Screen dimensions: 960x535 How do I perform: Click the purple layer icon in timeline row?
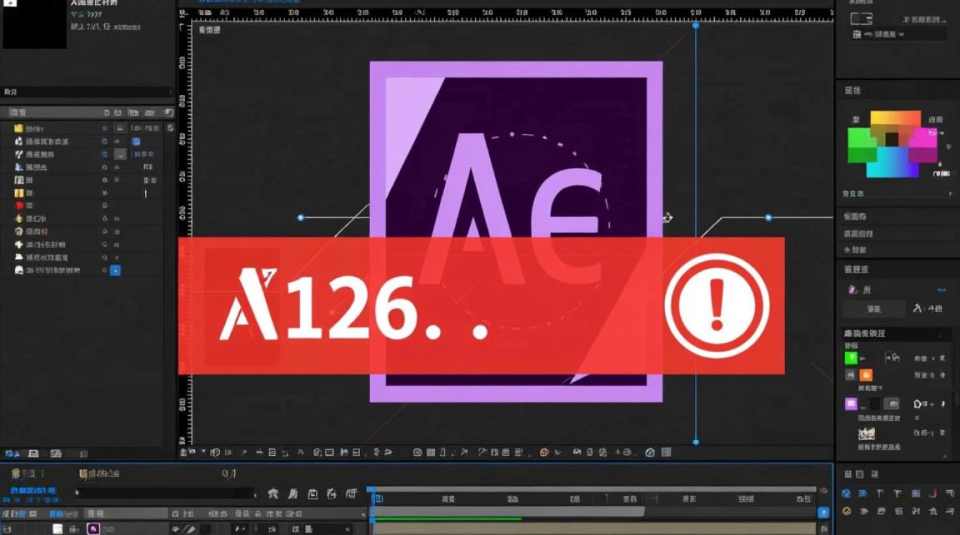93,529
